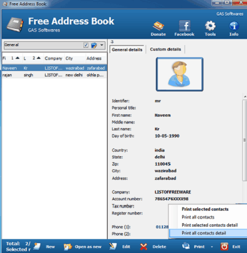Click the '10-05-1990' birth date value
247x253 pixels.
167,136
